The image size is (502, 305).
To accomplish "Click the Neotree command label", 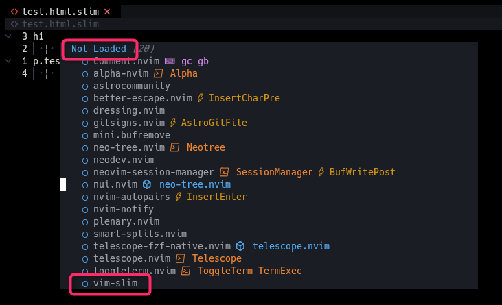I will click(206, 147).
